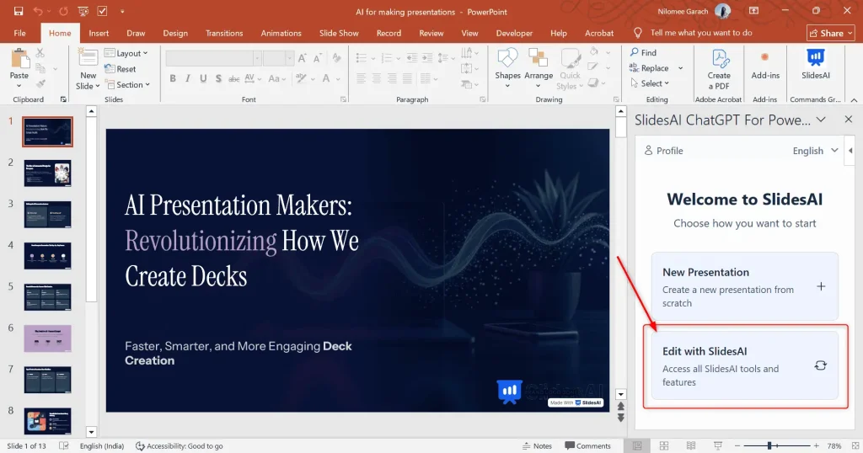Toggle Normal view button in status bar
This screenshot has width=863, height=453.
pyautogui.click(x=637, y=446)
